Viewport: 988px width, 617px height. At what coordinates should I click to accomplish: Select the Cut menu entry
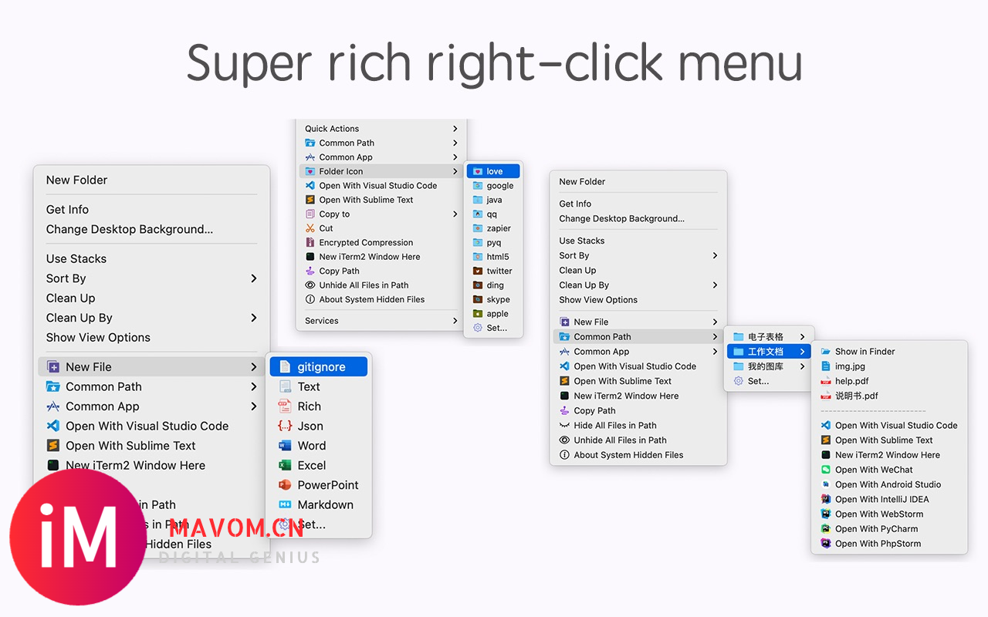click(381, 228)
